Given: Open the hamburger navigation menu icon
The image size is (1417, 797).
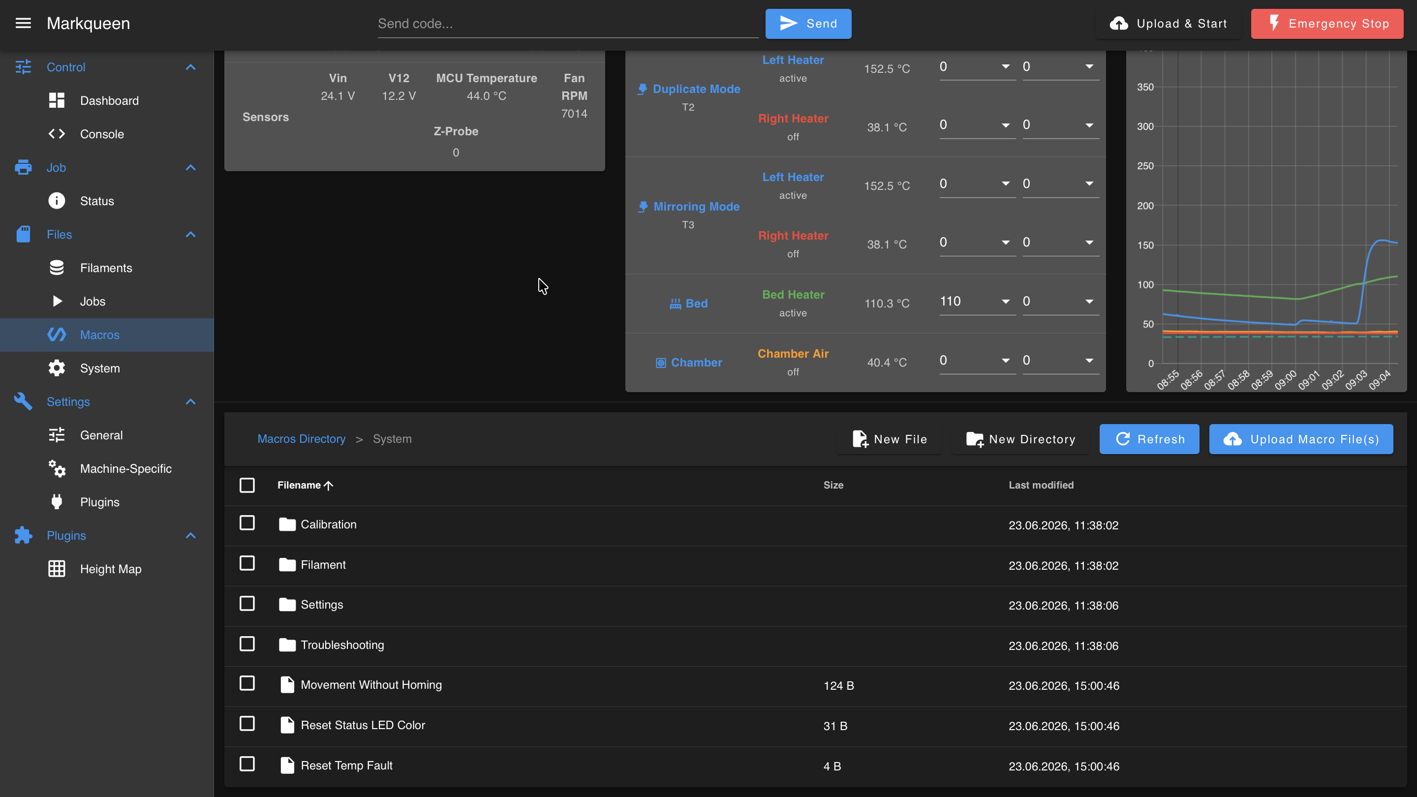Looking at the screenshot, I should 23,23.
